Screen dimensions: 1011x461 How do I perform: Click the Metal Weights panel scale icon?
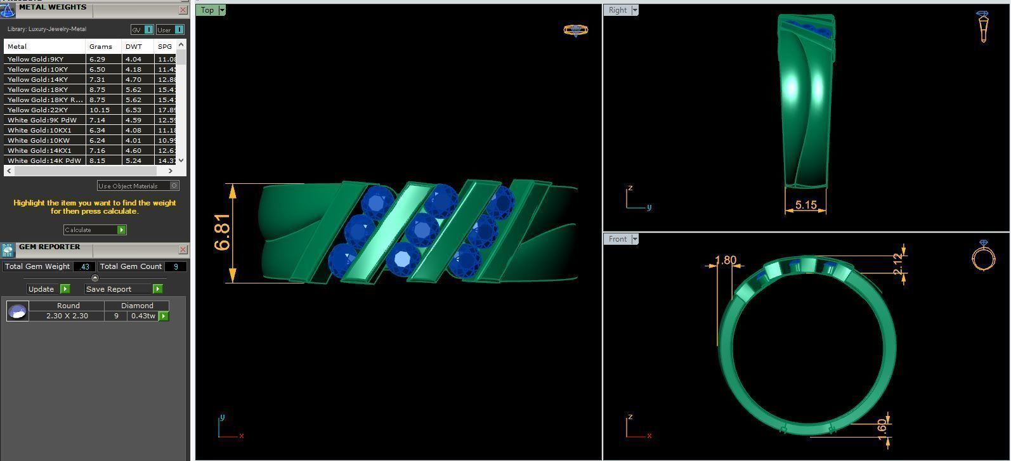tap(7, 10)
